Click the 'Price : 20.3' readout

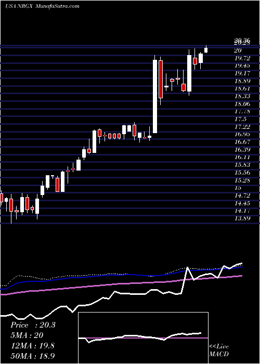(x=33, y=325)
